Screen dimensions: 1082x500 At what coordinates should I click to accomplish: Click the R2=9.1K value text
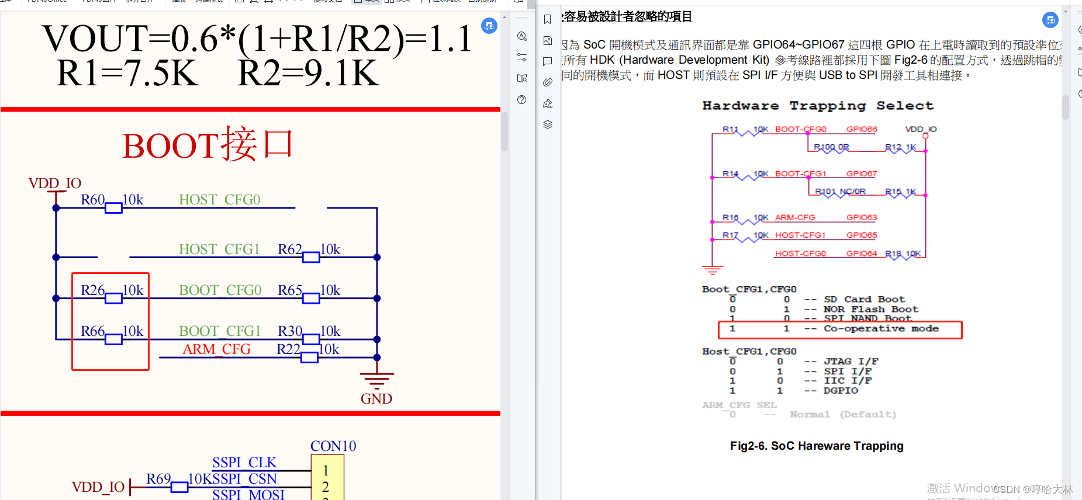308,74
